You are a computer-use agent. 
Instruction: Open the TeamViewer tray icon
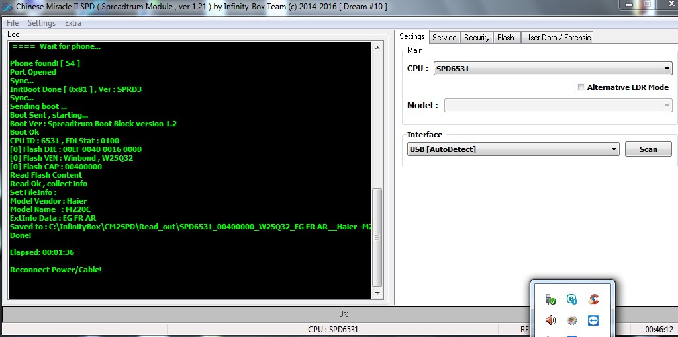pyautogui.click(x=593, y=320)
